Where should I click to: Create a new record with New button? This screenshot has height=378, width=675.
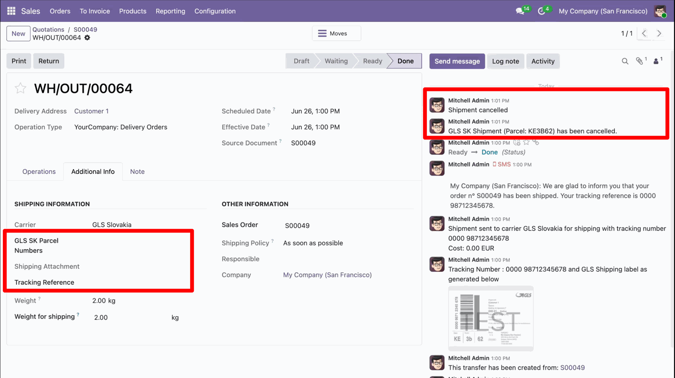click(18, 33)
